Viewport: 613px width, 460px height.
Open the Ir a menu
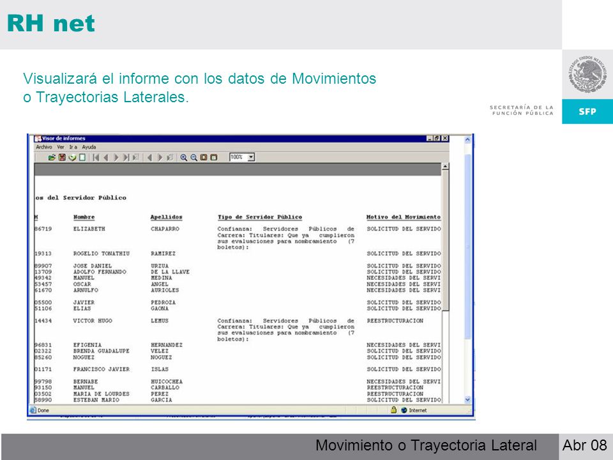point(73,147)
